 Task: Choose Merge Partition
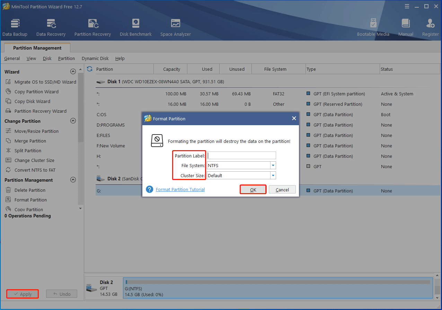click(26, 141)
